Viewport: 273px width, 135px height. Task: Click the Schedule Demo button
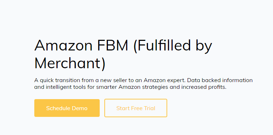click(67, 108)
